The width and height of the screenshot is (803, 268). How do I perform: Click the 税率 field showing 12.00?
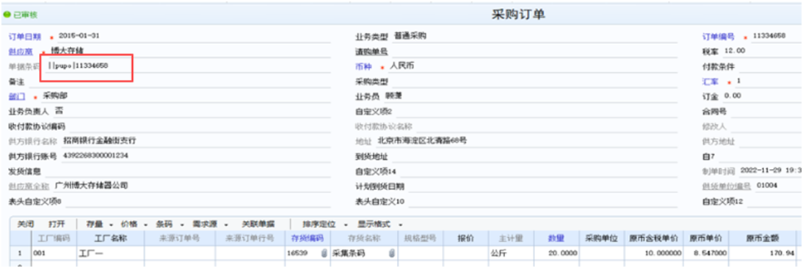coord(761,51)
